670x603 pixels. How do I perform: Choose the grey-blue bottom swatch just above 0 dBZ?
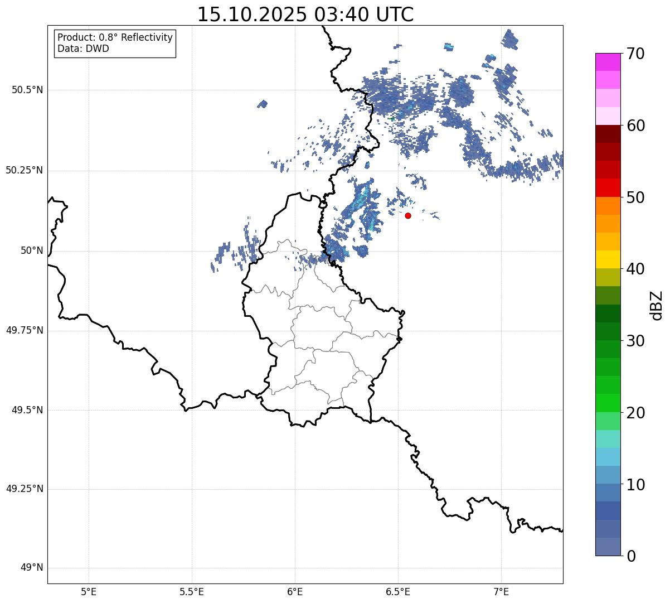608,547
